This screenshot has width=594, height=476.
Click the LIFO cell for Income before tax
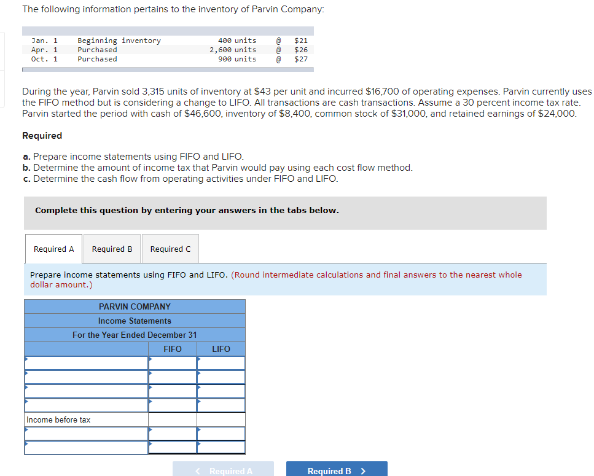pos(221,419)
